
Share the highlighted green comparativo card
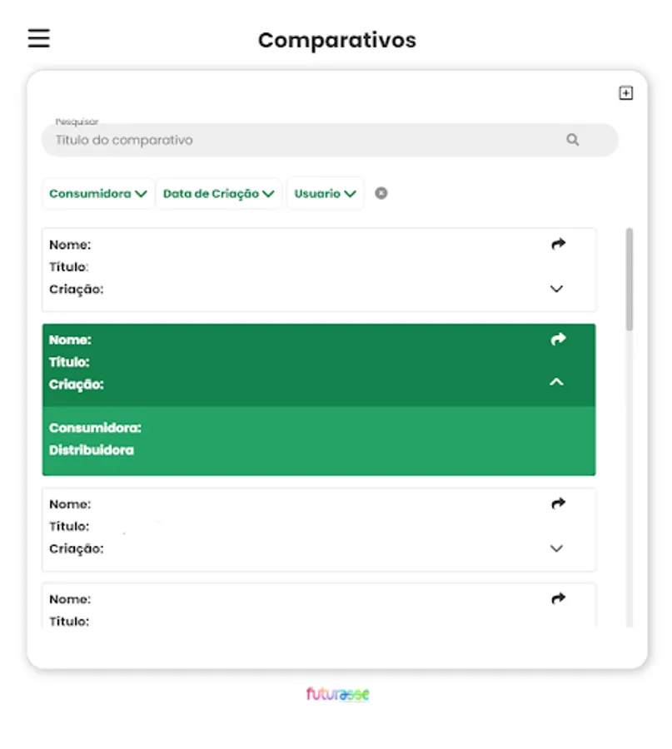558,340
